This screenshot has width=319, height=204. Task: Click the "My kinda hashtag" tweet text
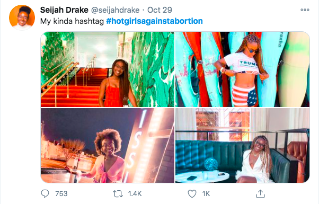click(72, 21)
